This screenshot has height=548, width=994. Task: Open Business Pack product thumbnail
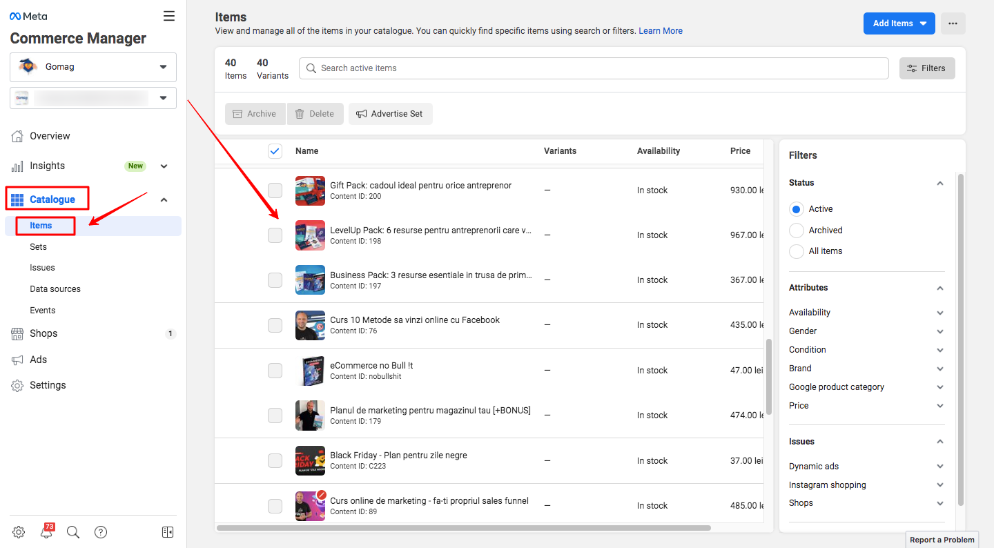[310, 280]
